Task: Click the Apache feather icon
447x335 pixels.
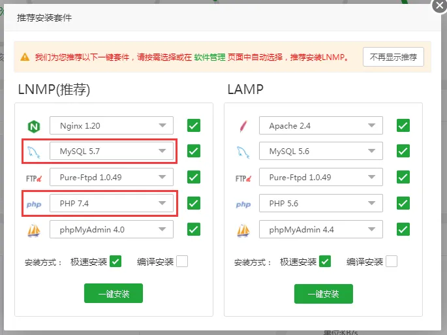Action: pos(243,127)
